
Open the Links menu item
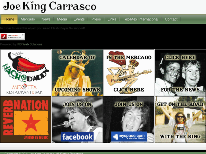(x=112, y=19)
